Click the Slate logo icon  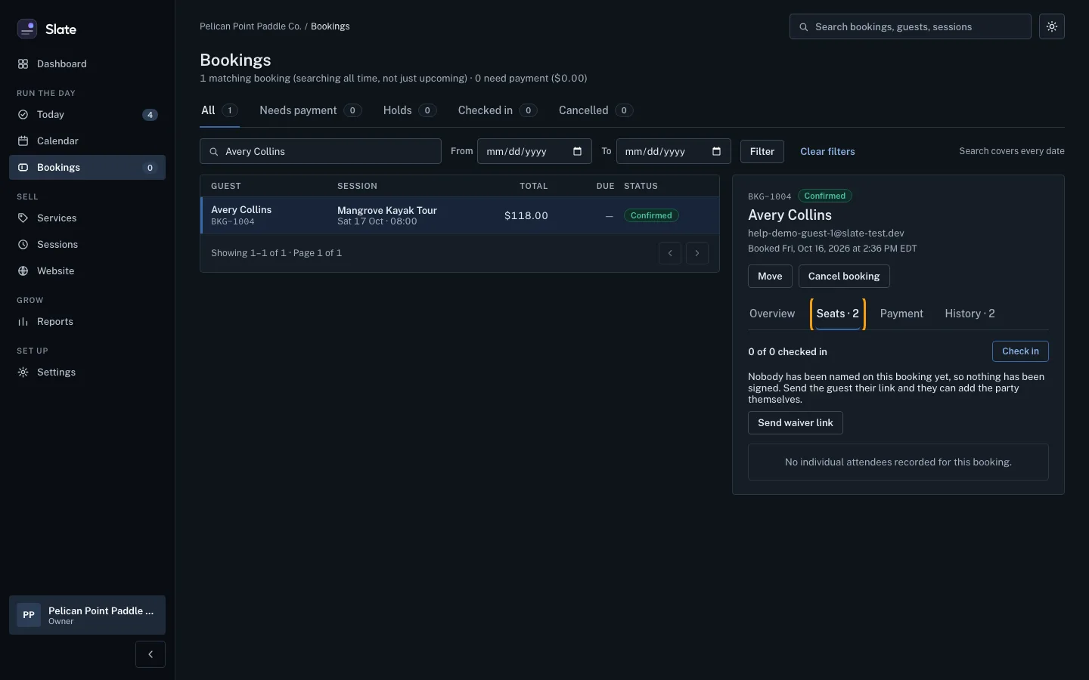coord(27,29)
